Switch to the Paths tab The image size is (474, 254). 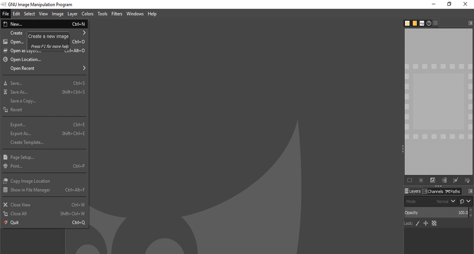(453, 191)
